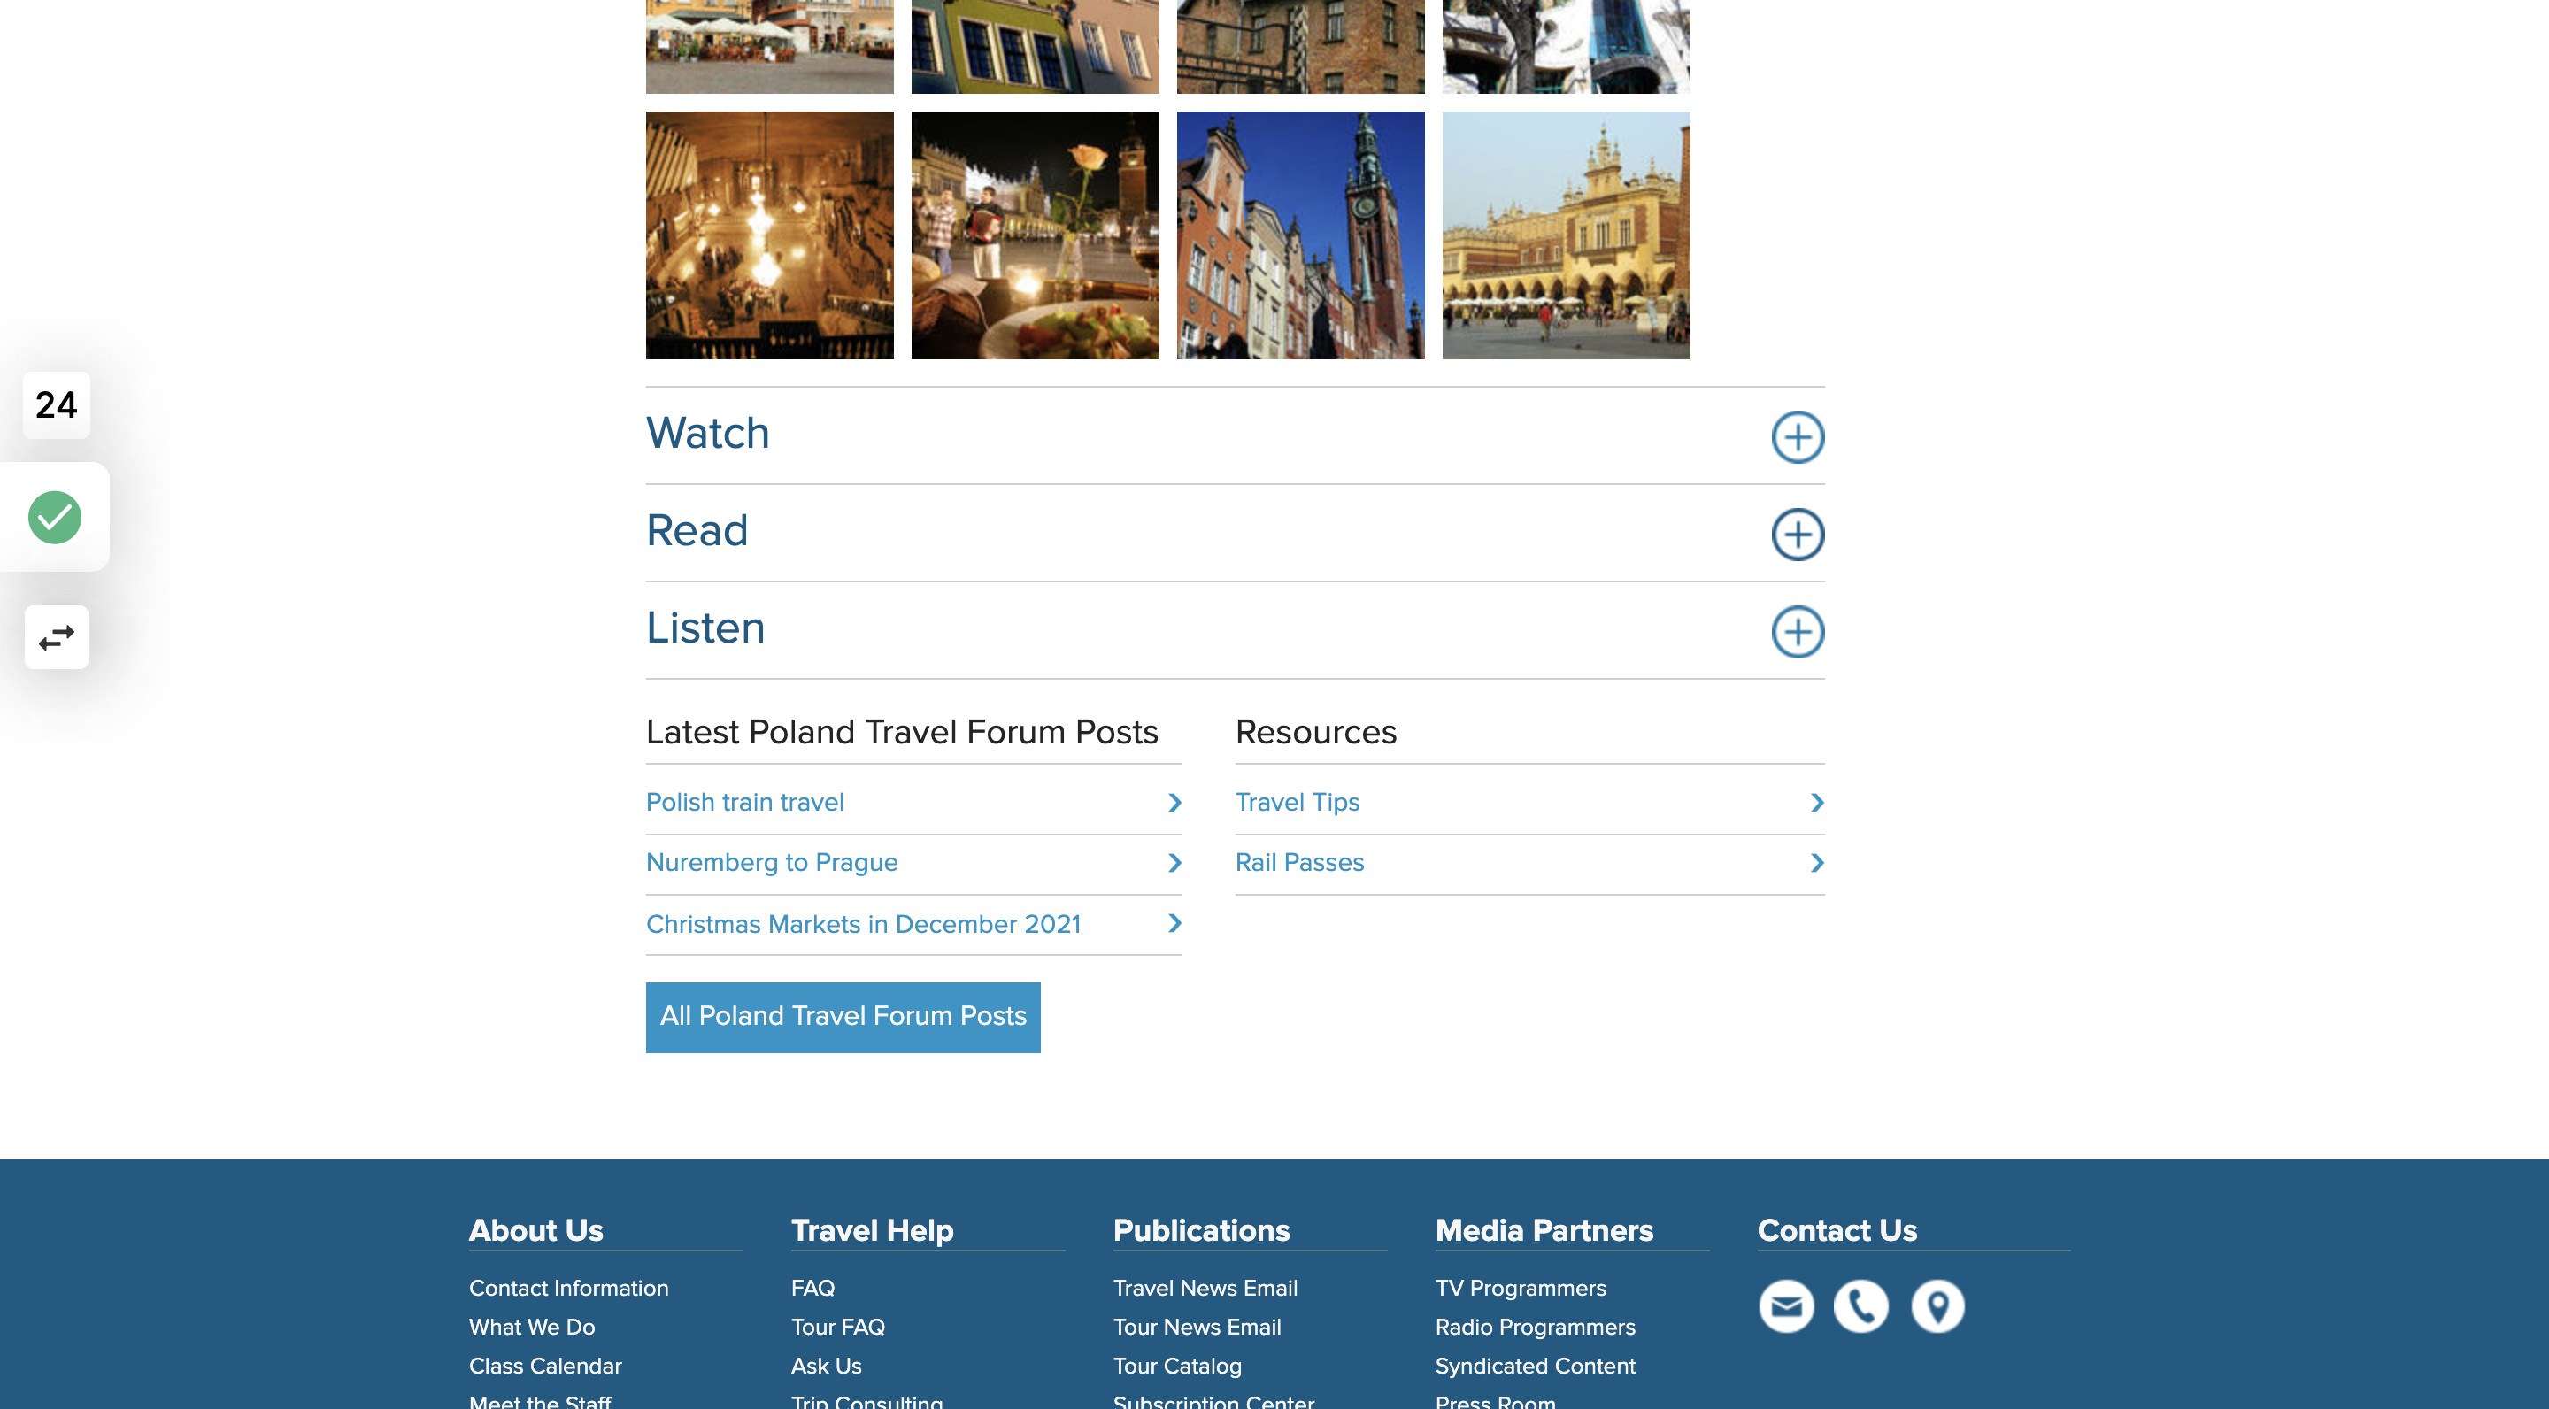Click the Listen heading
2549x1409 pixels.
click(x=705, y=628)
